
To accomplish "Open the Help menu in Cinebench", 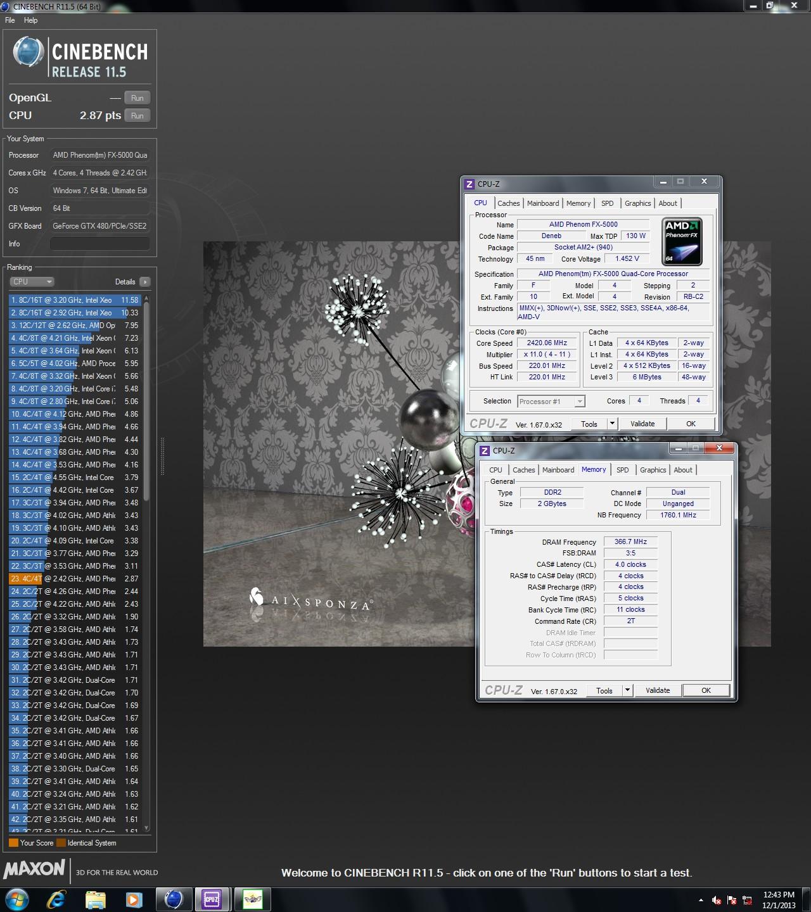I will click(x=30, y=20).
